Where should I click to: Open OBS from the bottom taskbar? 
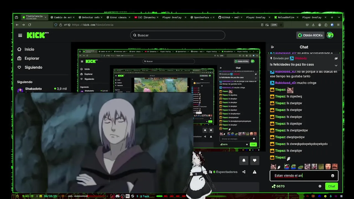(123, 196)
